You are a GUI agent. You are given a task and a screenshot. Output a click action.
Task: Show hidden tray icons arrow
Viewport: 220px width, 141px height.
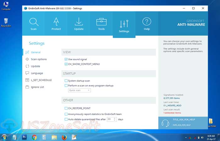coord(186,138)
